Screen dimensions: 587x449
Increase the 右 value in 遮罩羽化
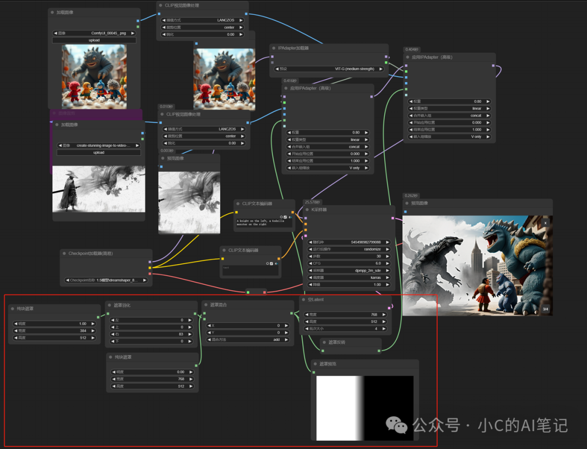(x=190, y=334)
